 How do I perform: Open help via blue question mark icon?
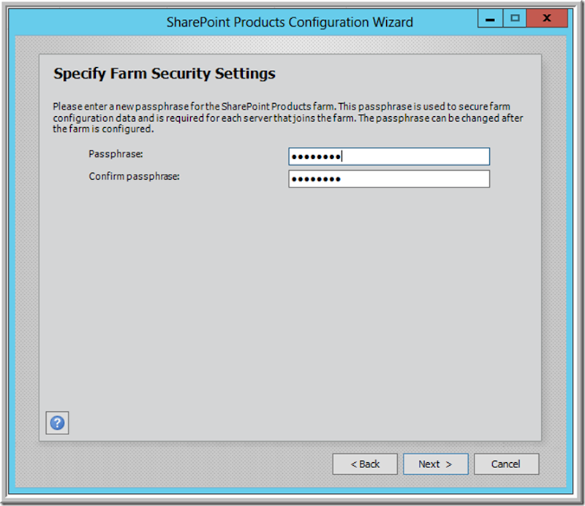coord(57,423)
